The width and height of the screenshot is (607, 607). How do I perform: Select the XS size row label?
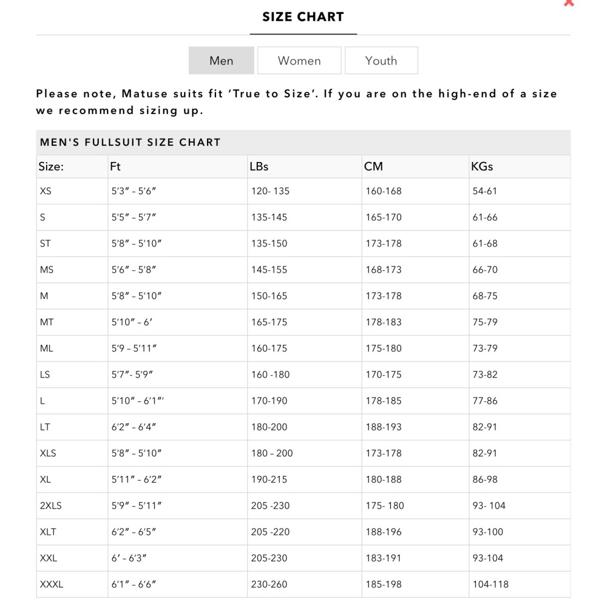[46, 191]
